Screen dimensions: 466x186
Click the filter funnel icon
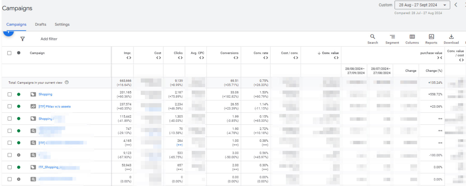[23, 39]
